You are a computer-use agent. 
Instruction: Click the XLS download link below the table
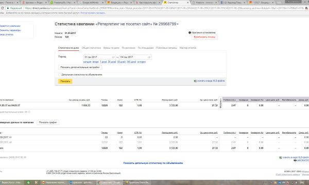pyautogui.click(x=296, y=157)
